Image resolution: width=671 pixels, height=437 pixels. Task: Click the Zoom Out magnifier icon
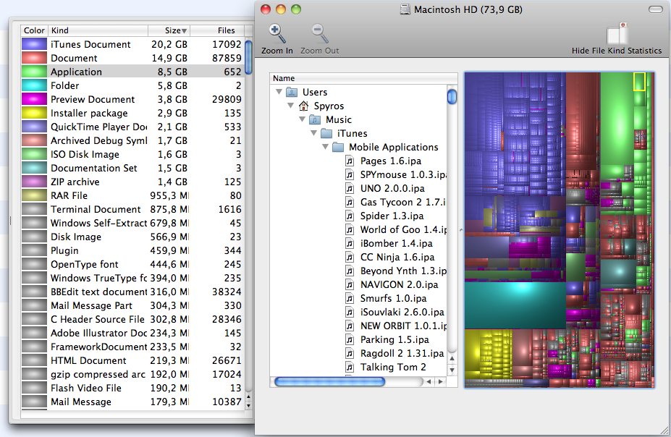pos(319,33)
